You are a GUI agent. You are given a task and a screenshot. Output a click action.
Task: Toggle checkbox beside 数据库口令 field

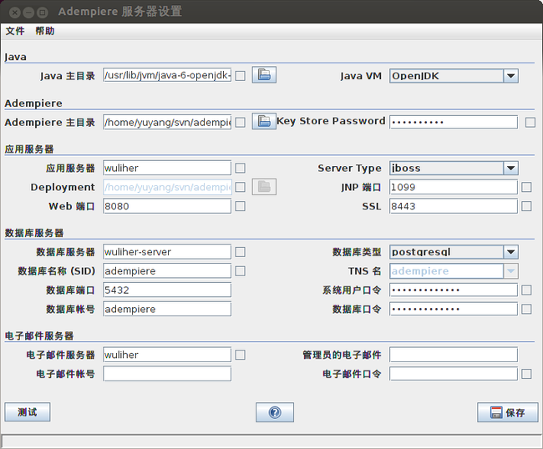(x=526, y=309)
